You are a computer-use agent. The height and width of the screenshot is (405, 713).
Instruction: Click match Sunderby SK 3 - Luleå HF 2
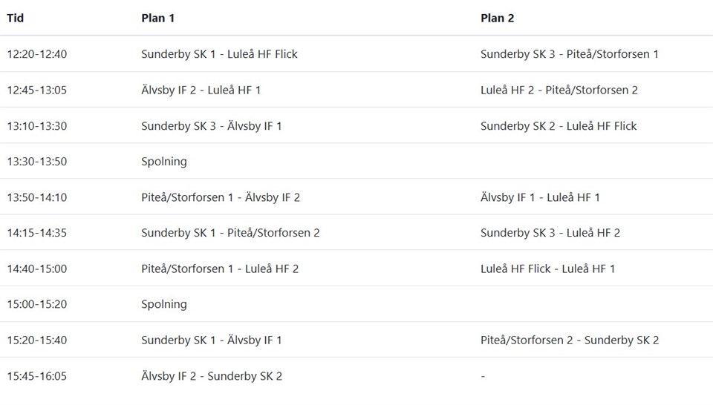550,233
